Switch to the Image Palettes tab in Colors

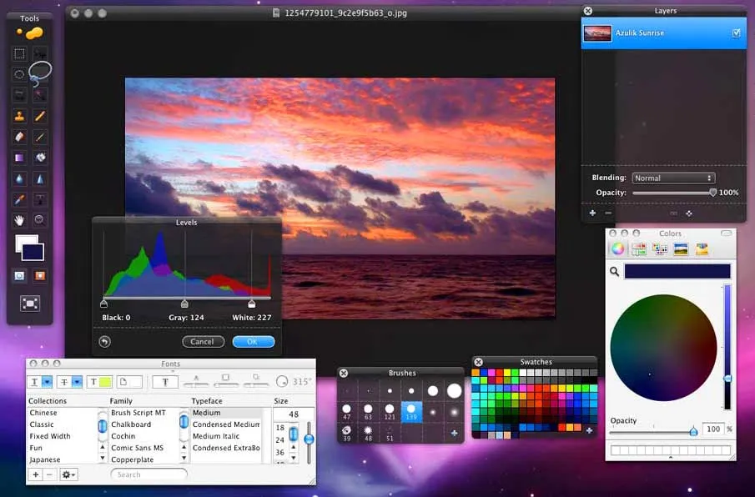(681, 248)
